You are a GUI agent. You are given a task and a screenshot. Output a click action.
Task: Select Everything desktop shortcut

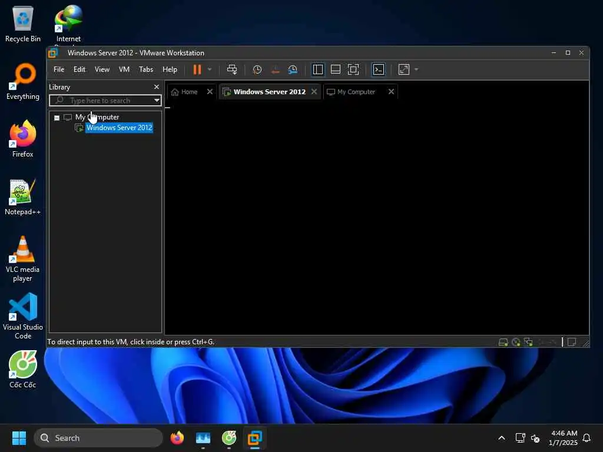coord(23,82)
